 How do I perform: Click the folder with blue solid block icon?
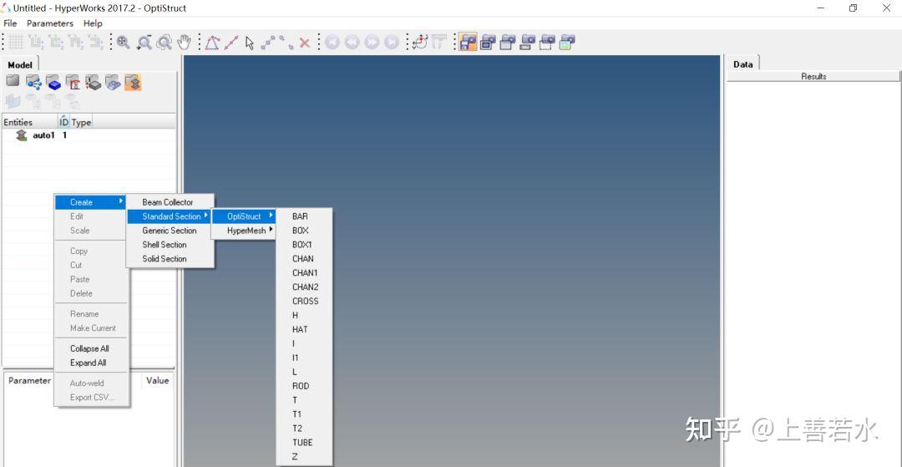coord(53,82)
